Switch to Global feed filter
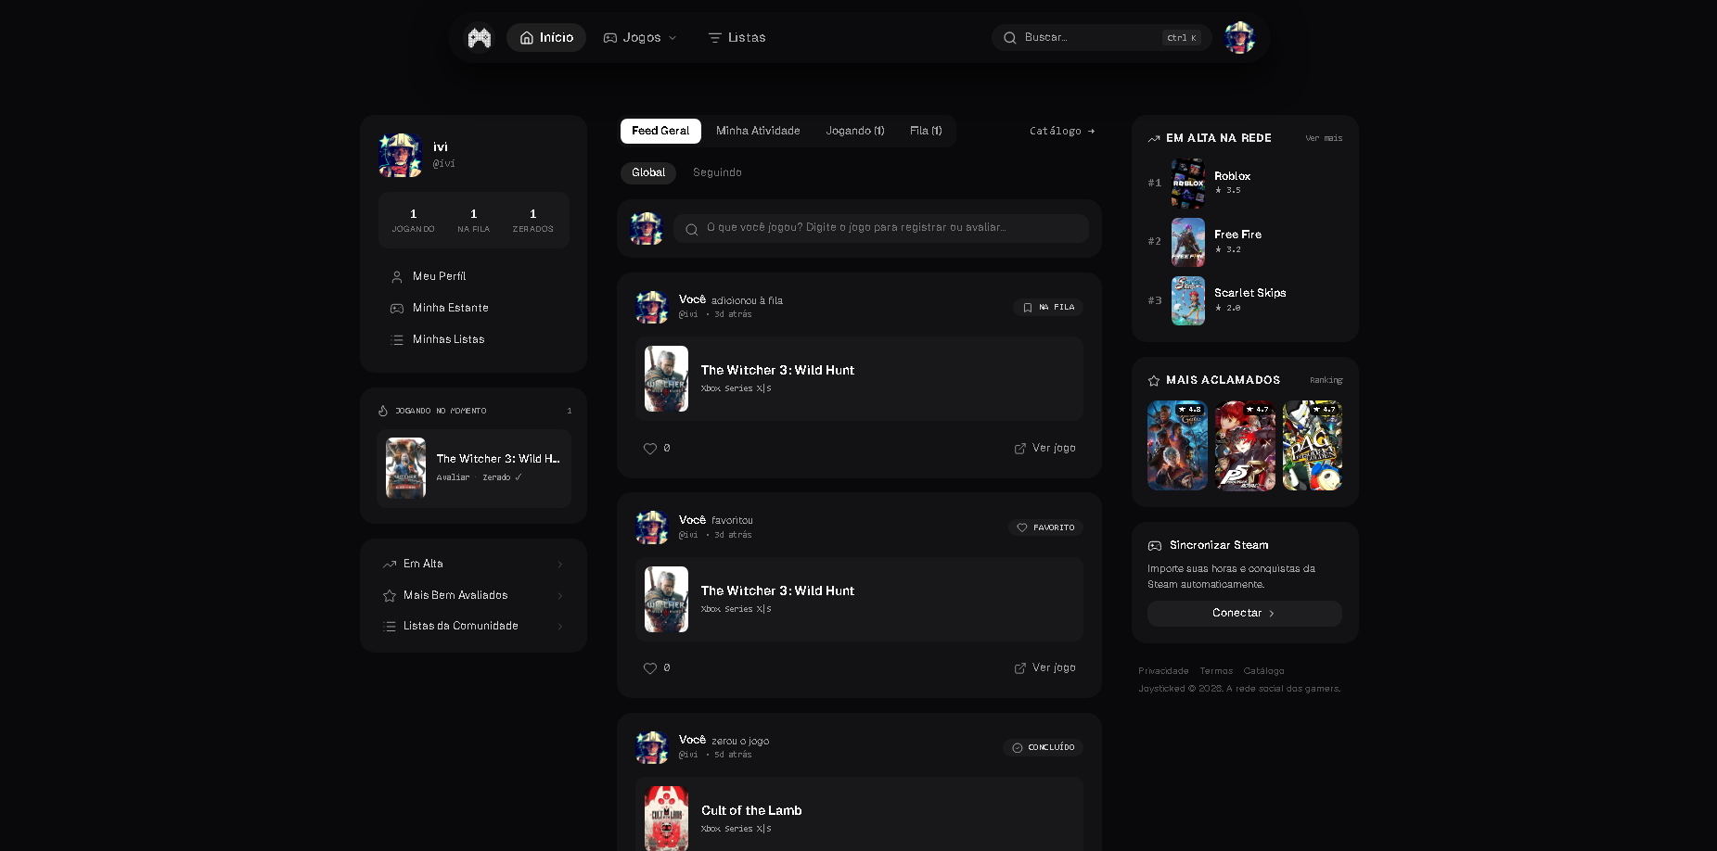 [648, 173]
